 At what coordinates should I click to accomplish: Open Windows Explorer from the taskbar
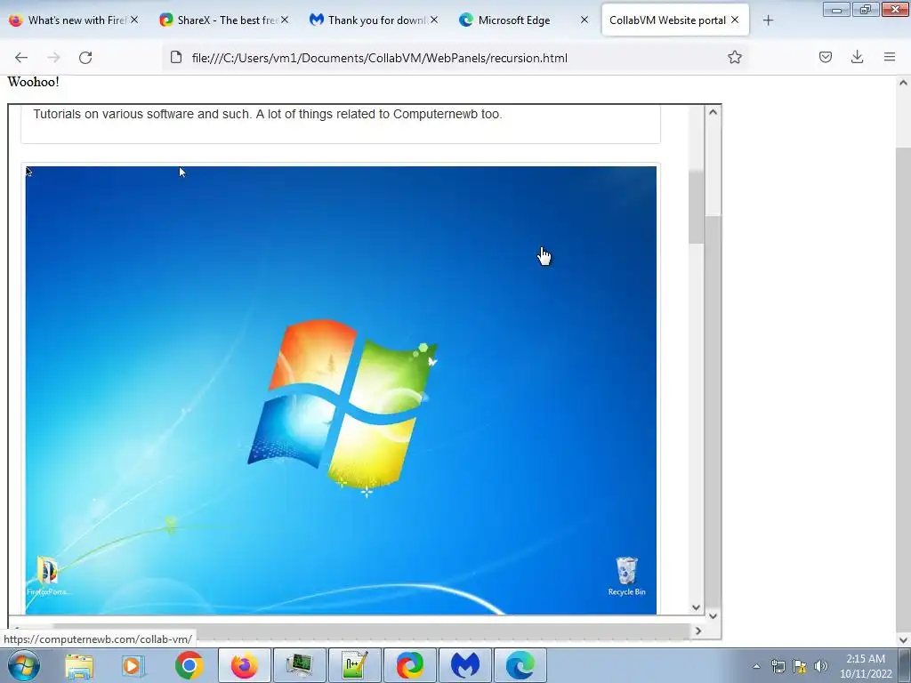(79, 665)
